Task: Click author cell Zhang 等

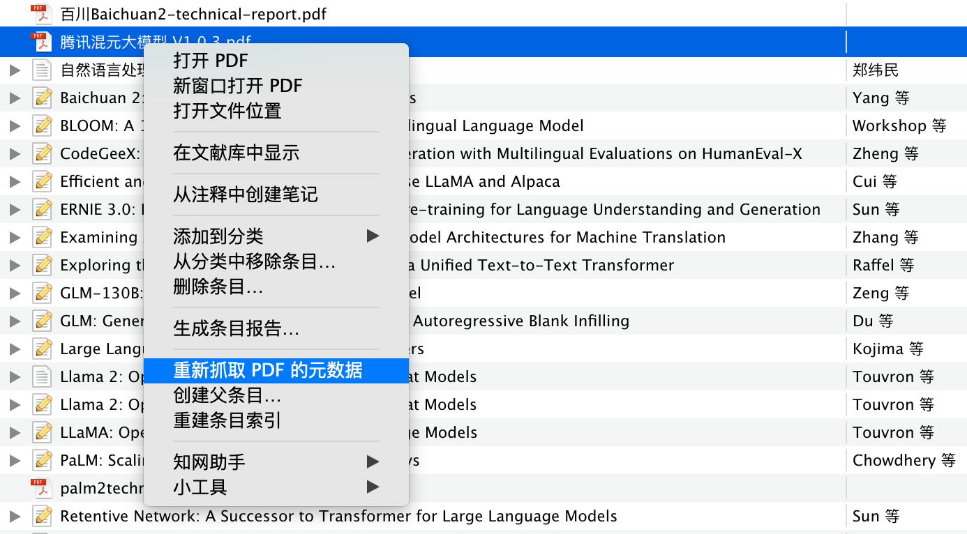Action: pos(885,237)
